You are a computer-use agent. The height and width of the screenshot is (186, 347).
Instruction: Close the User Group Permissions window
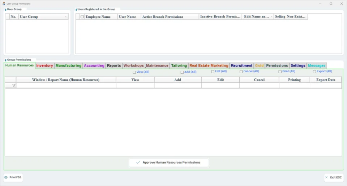coord(342,4)
